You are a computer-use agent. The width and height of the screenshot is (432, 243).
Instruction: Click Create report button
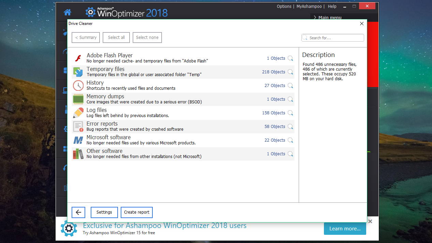(x=137, y=212)
